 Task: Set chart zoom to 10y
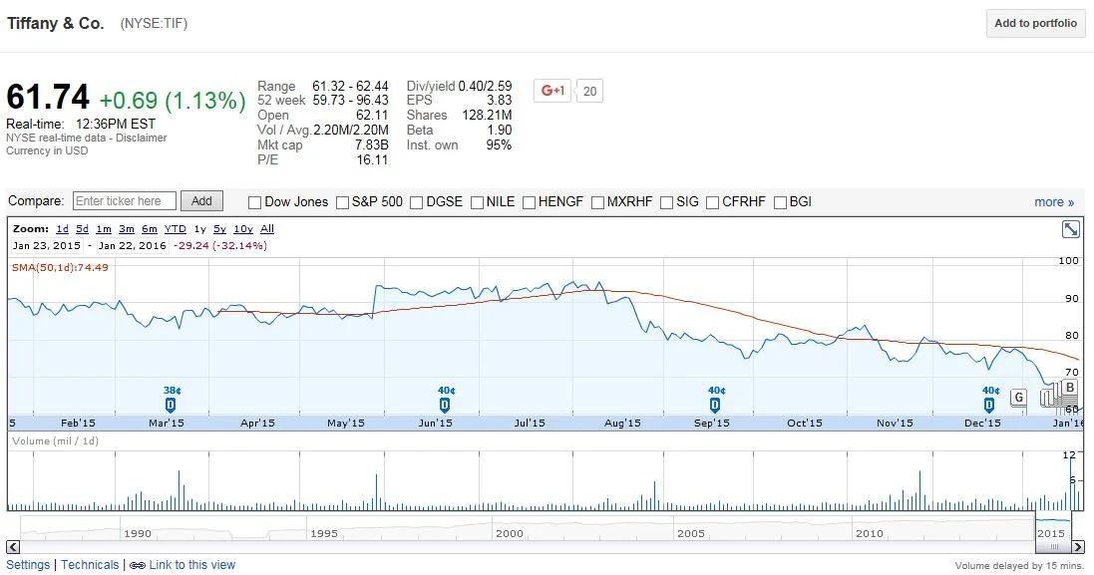242,228
